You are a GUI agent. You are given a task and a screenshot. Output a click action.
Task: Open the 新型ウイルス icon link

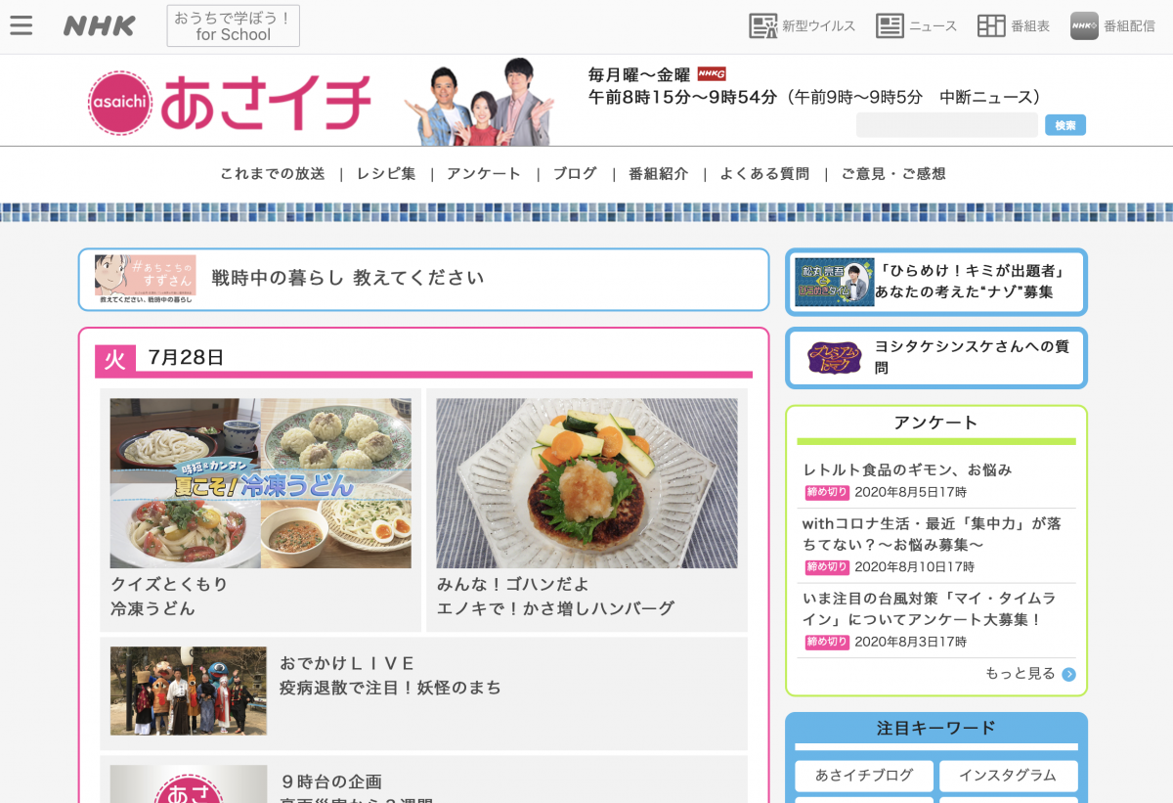pyautogui.click(x=763, y=26)
